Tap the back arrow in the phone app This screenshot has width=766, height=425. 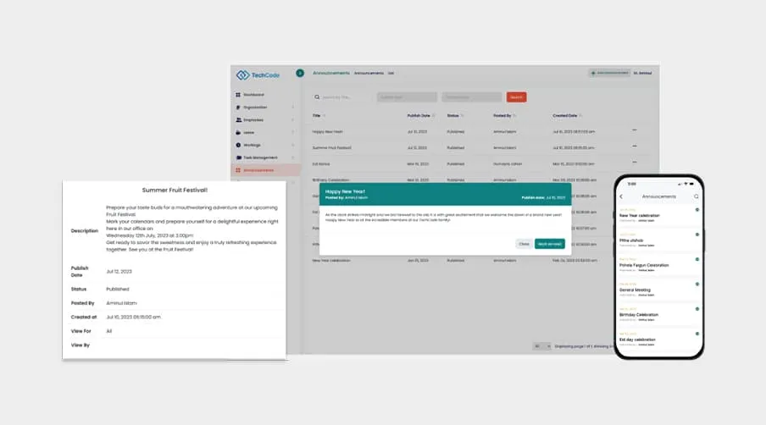pyautogui.click(x=621, y=196)
